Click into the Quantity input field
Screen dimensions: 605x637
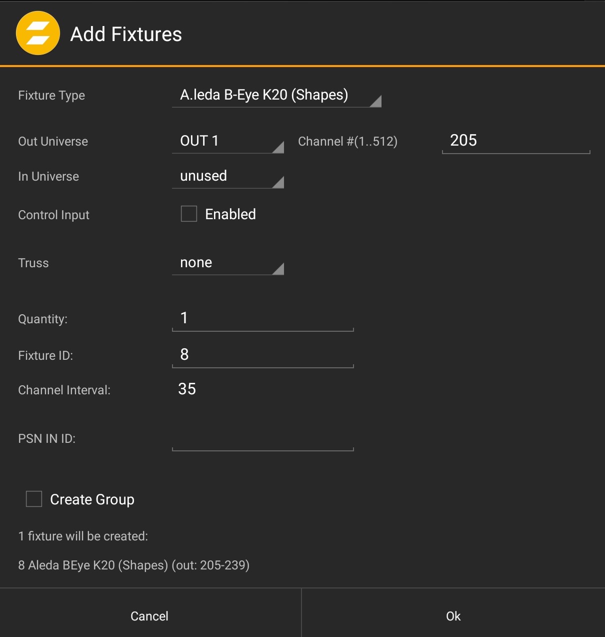point(262,318)
